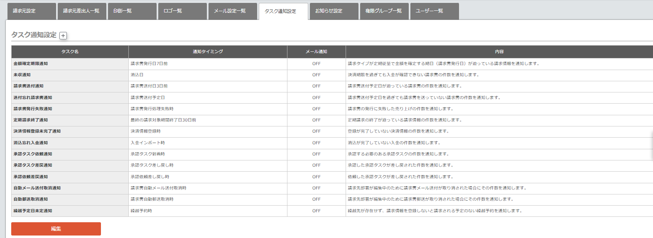This screenshot has width=653, height=238.
Task: Open the ユーザー一覧 tab
Action: click(x=434, y=11)
